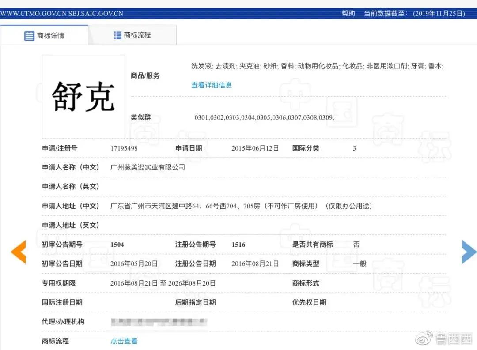This screenshot has width=477, height=350.
Task: Click the 帮助 help button
Action: (x=348, y=13)
